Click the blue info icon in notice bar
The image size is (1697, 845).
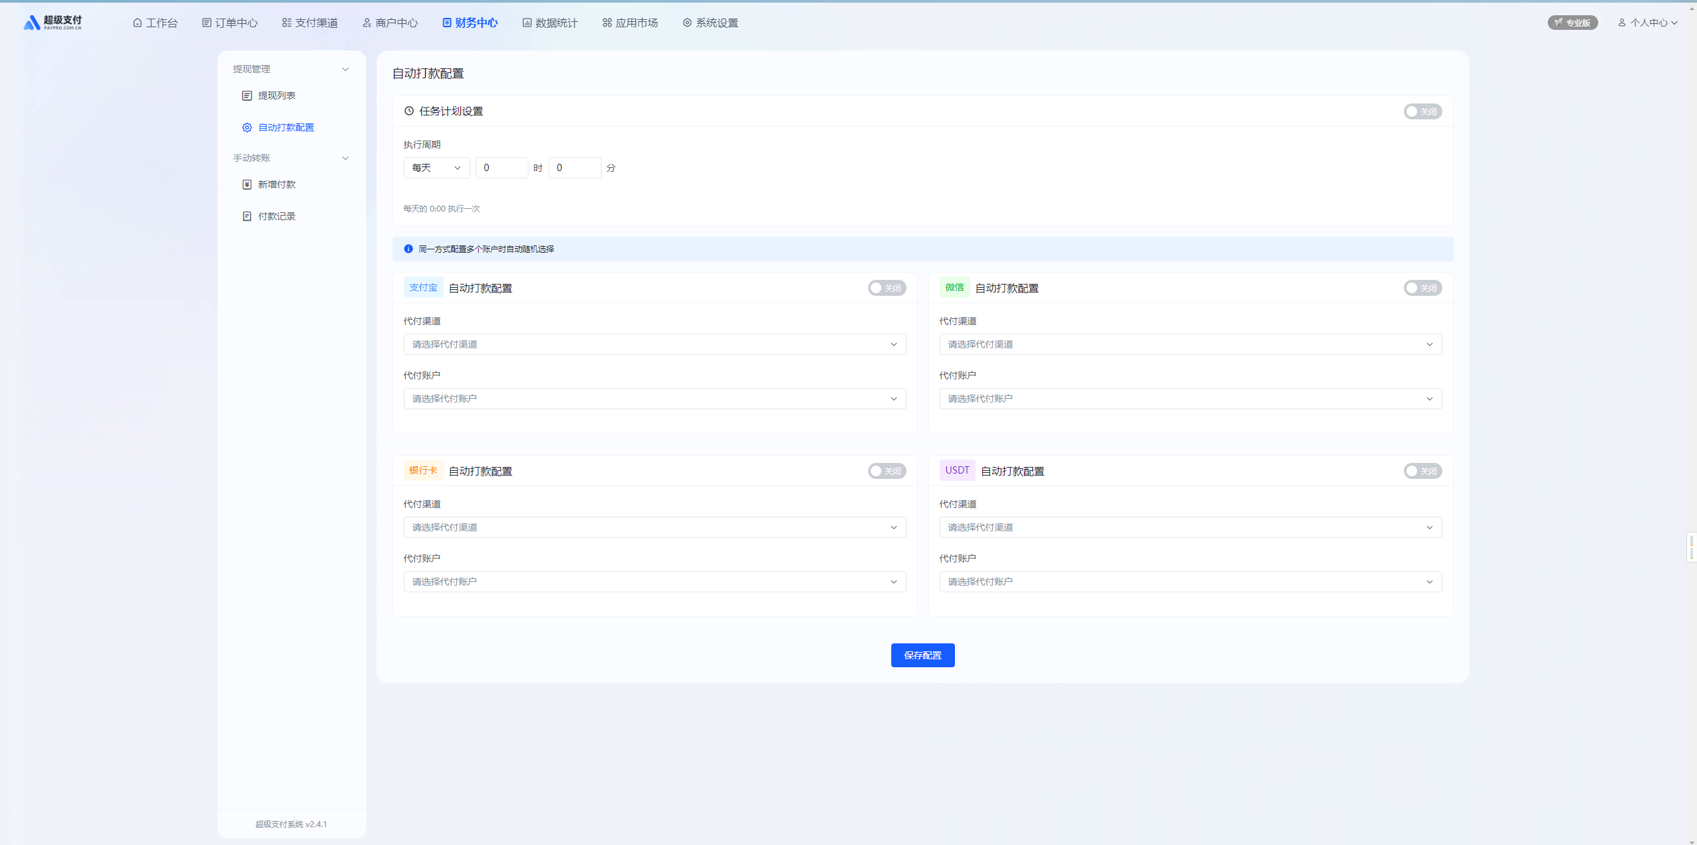pos(409,249)
